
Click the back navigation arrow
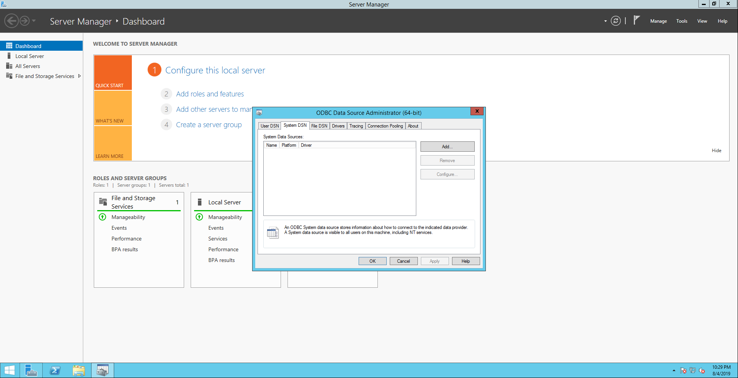[12, 21]
